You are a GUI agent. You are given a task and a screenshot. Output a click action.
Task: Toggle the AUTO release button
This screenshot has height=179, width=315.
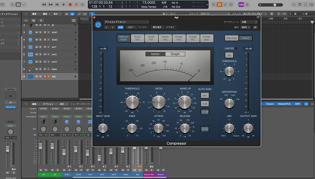[x=205, y=129]
